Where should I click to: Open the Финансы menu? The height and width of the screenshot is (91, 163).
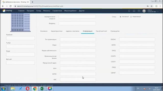coord(47,11)
